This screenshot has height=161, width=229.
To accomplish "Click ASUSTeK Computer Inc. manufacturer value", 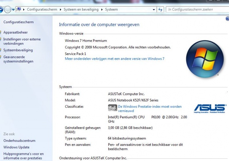I will click(x=126, y=94).
